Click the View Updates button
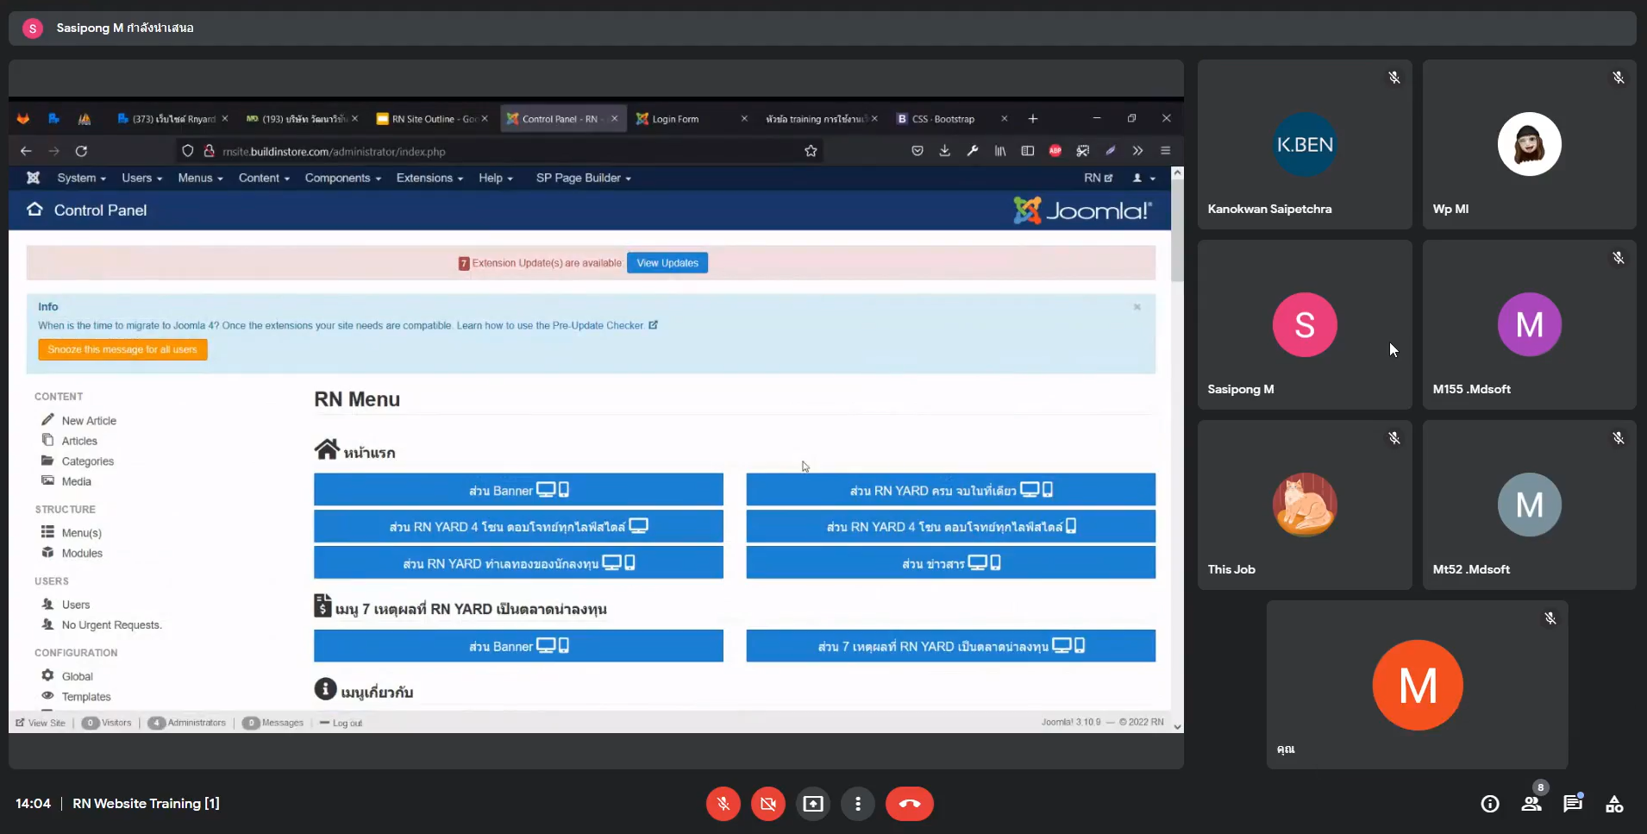The height and width of the screenshot is (834, 1647). click(x=667, y=263)
